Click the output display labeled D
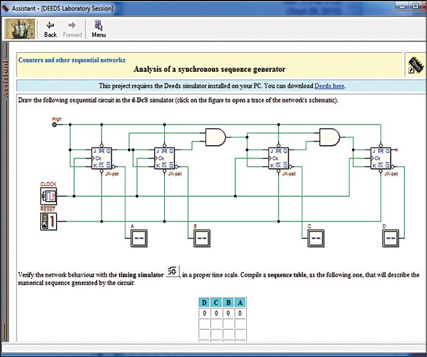This screenshot has height=357, width=427. (x=390, y=238)
